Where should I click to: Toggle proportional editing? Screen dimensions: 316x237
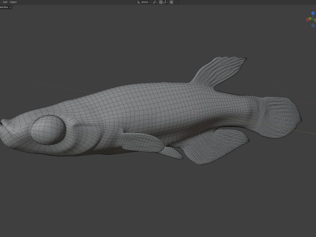tap(171, 2)
